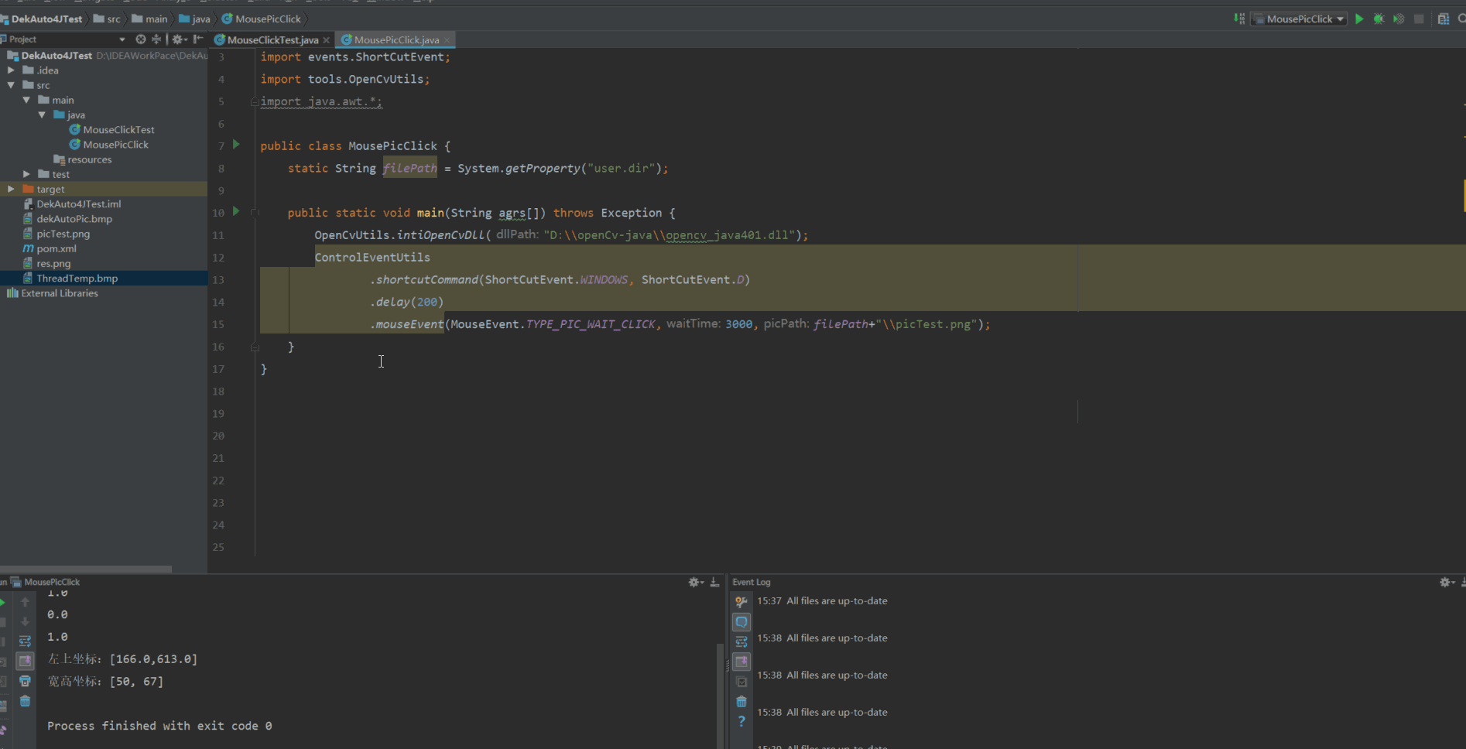
Task: Clear Event Log with trash icon
Action: coord(742,701)
